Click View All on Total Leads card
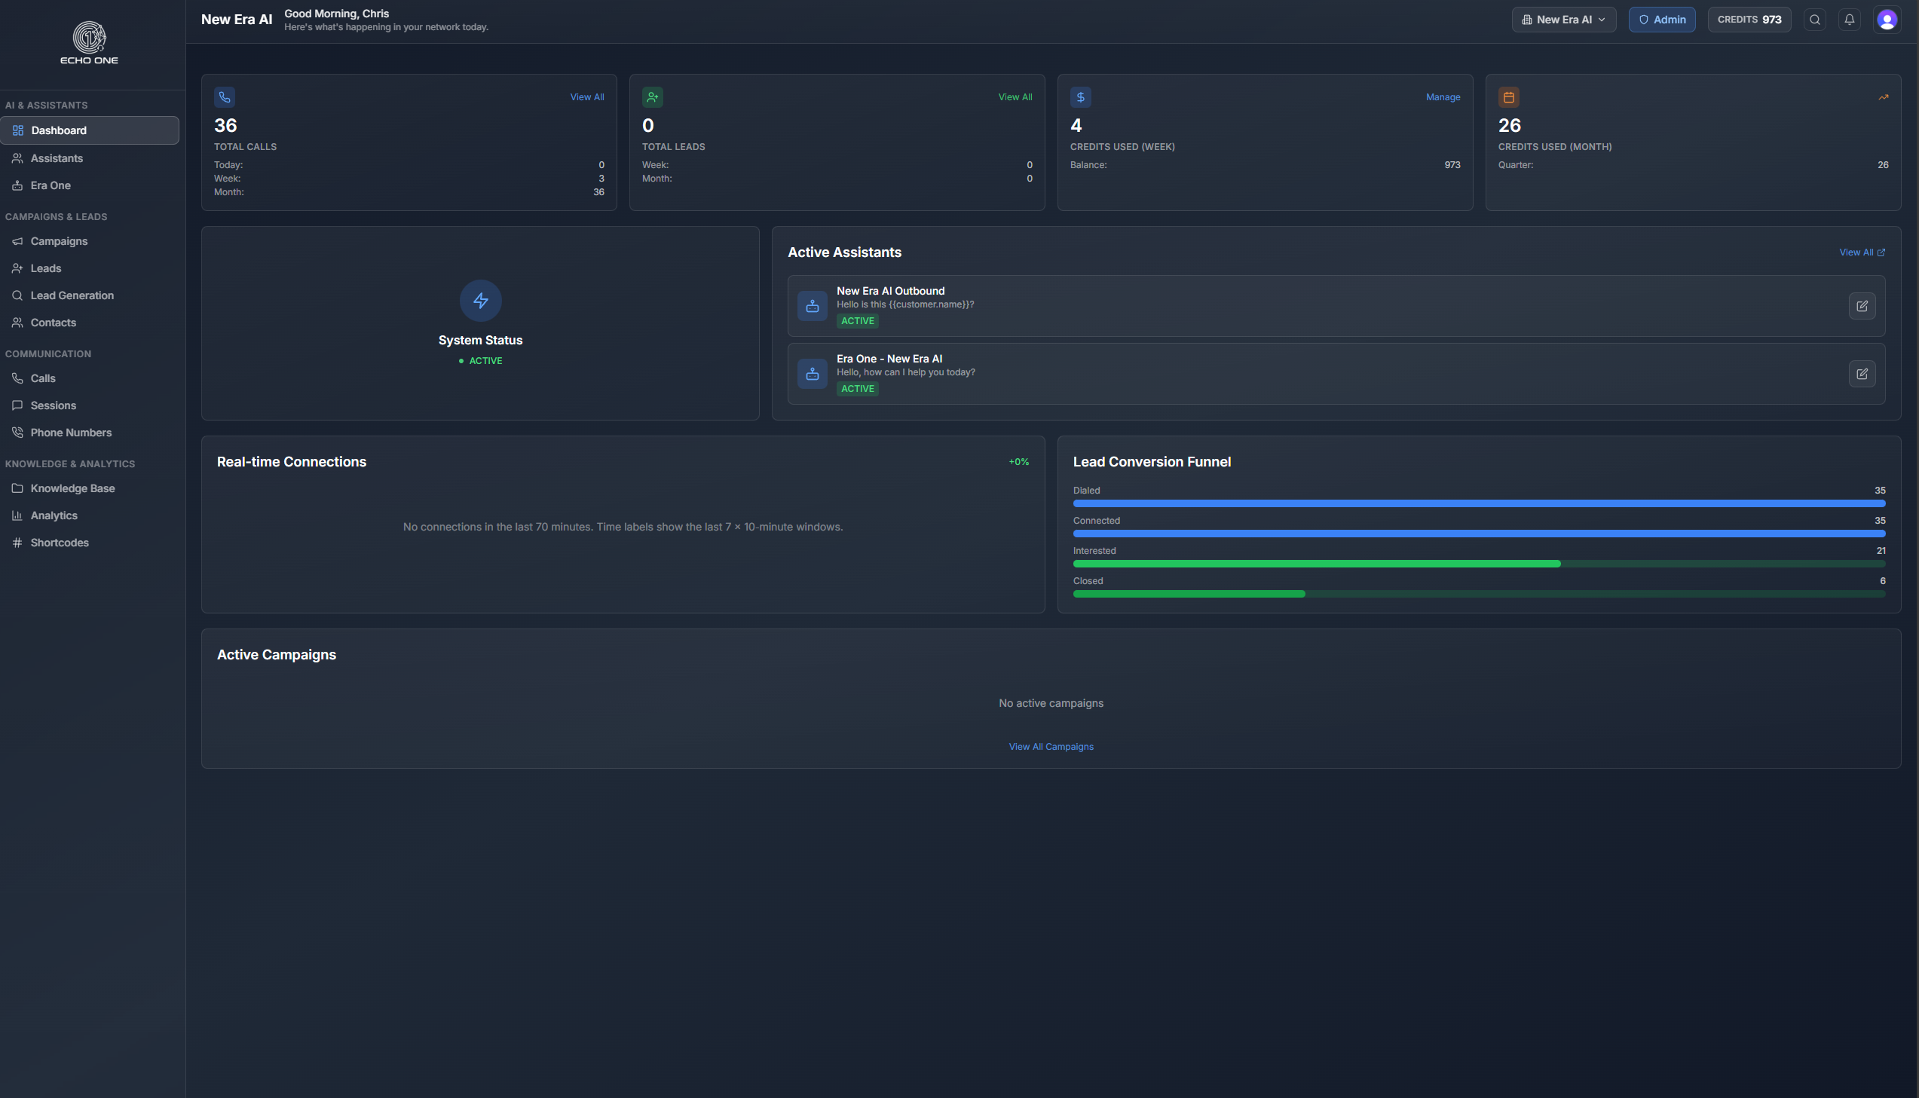The width and height of the screenshot is (1919, 1098). 1015,97
